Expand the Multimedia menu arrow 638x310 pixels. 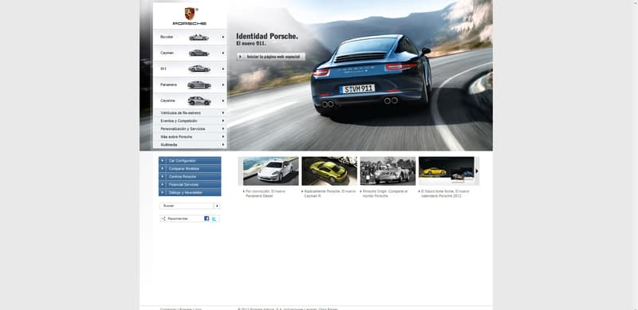(223, 145)
